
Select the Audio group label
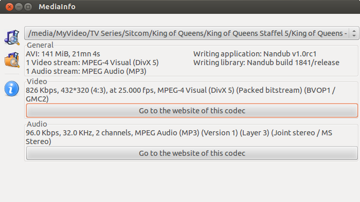pyautogui.click(x=37, y=124)
